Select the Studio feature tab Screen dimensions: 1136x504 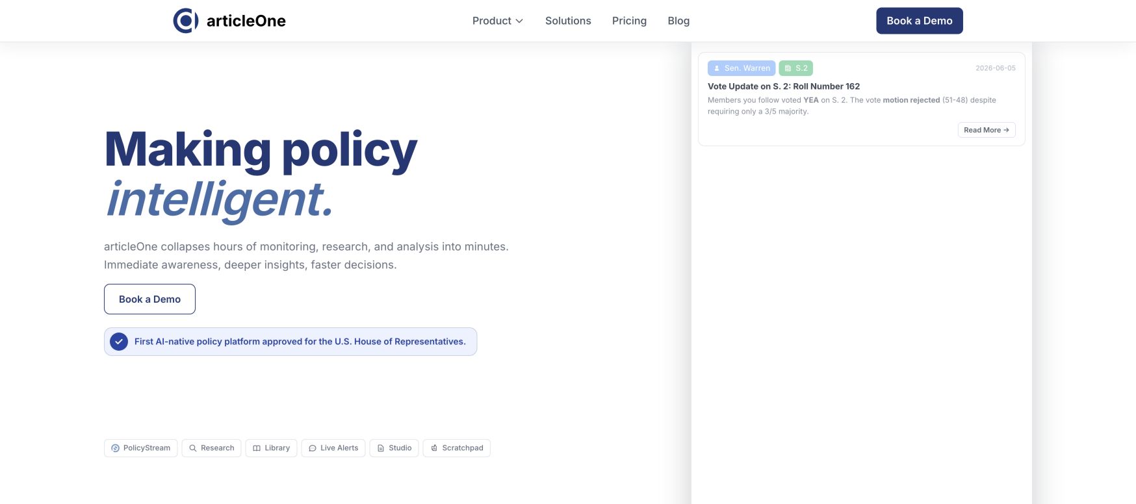click(x=394, y=448)
